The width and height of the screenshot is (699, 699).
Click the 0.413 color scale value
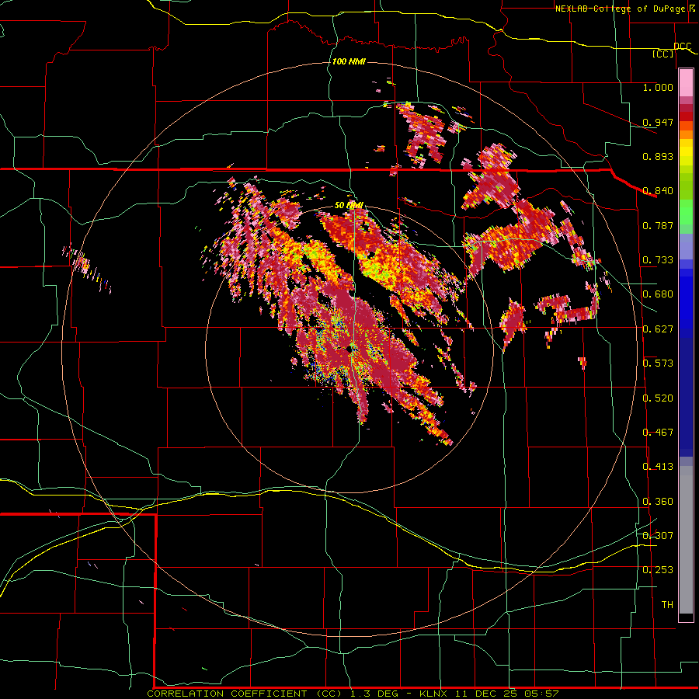[x=658, y=467]
